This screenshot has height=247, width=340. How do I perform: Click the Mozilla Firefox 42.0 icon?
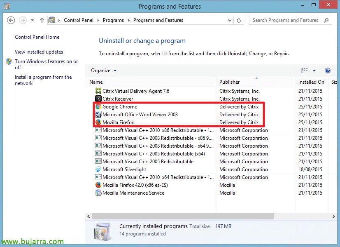(98, 185)
